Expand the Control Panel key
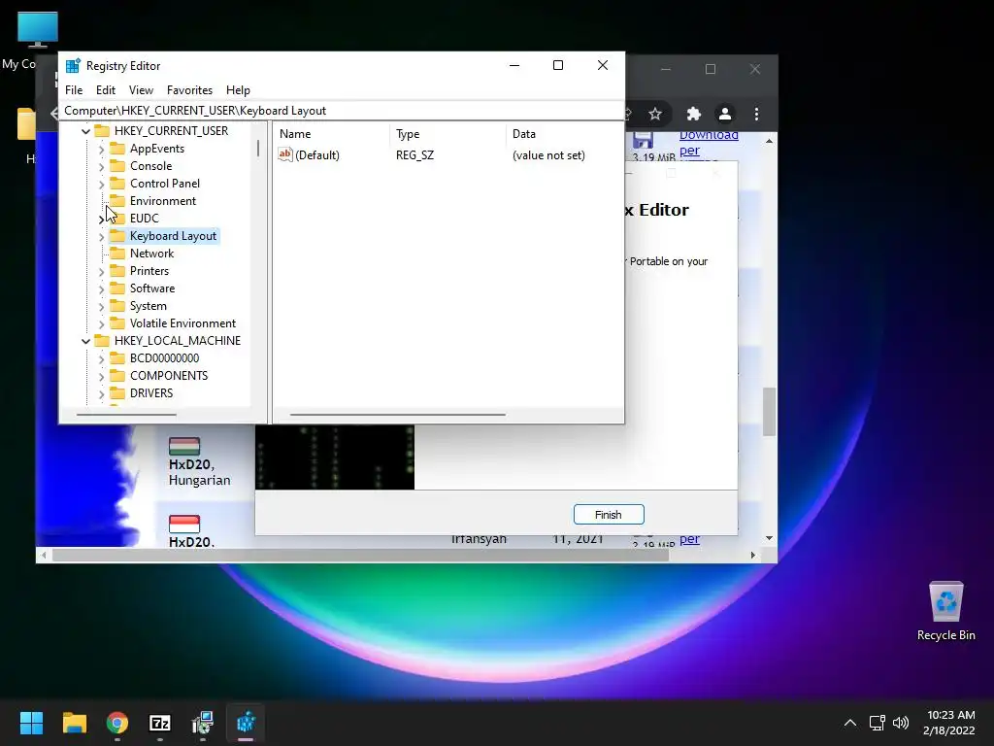This screenshot has width=994, height=746. point(101,184)
